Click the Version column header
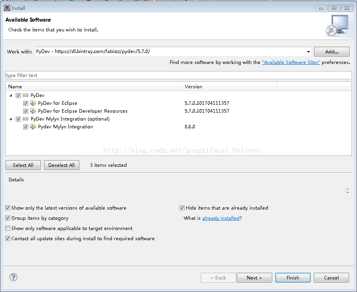The width and height of the screenshot is (357, 292). coord(230,87)
